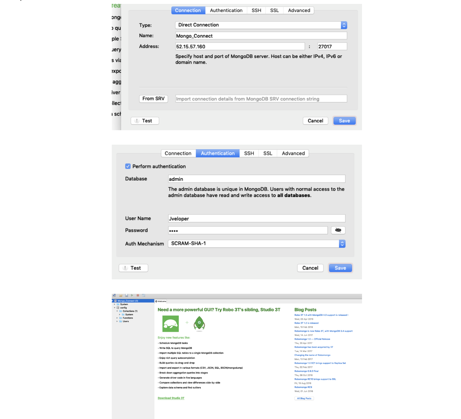Collapse the config database node

(115, 308)
